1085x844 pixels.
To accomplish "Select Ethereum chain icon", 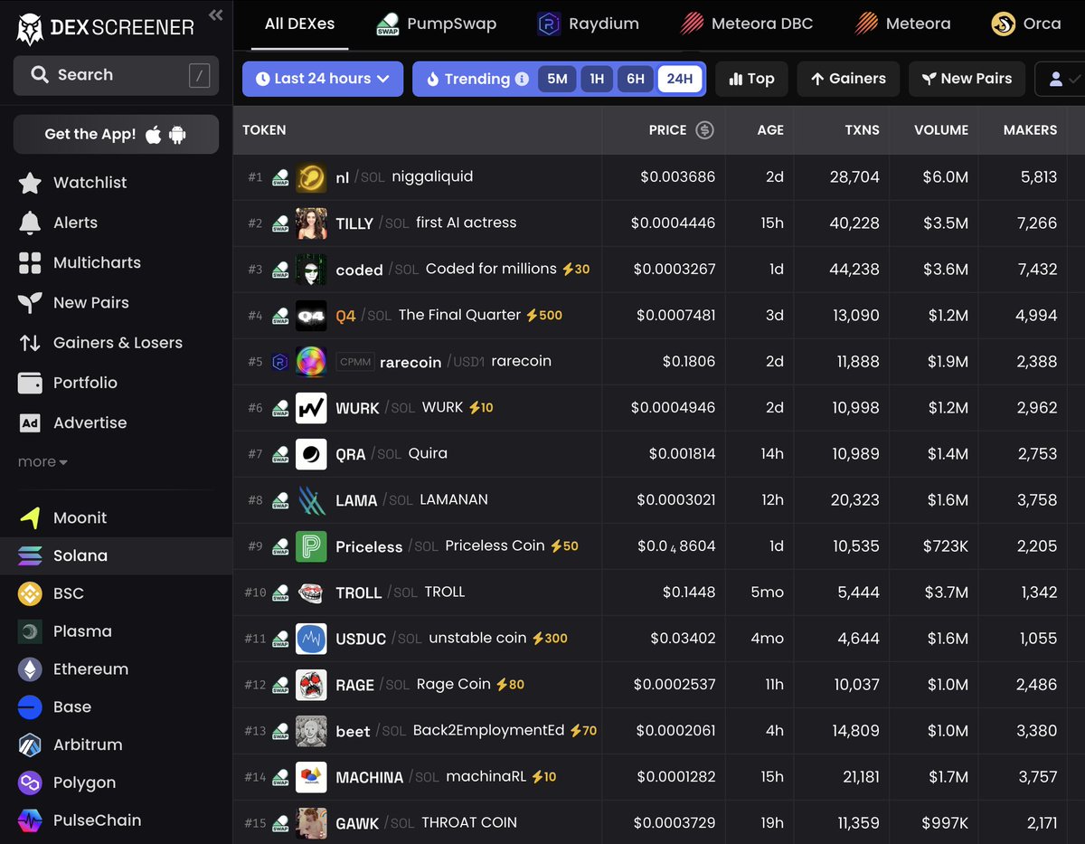I will point(30,669).
